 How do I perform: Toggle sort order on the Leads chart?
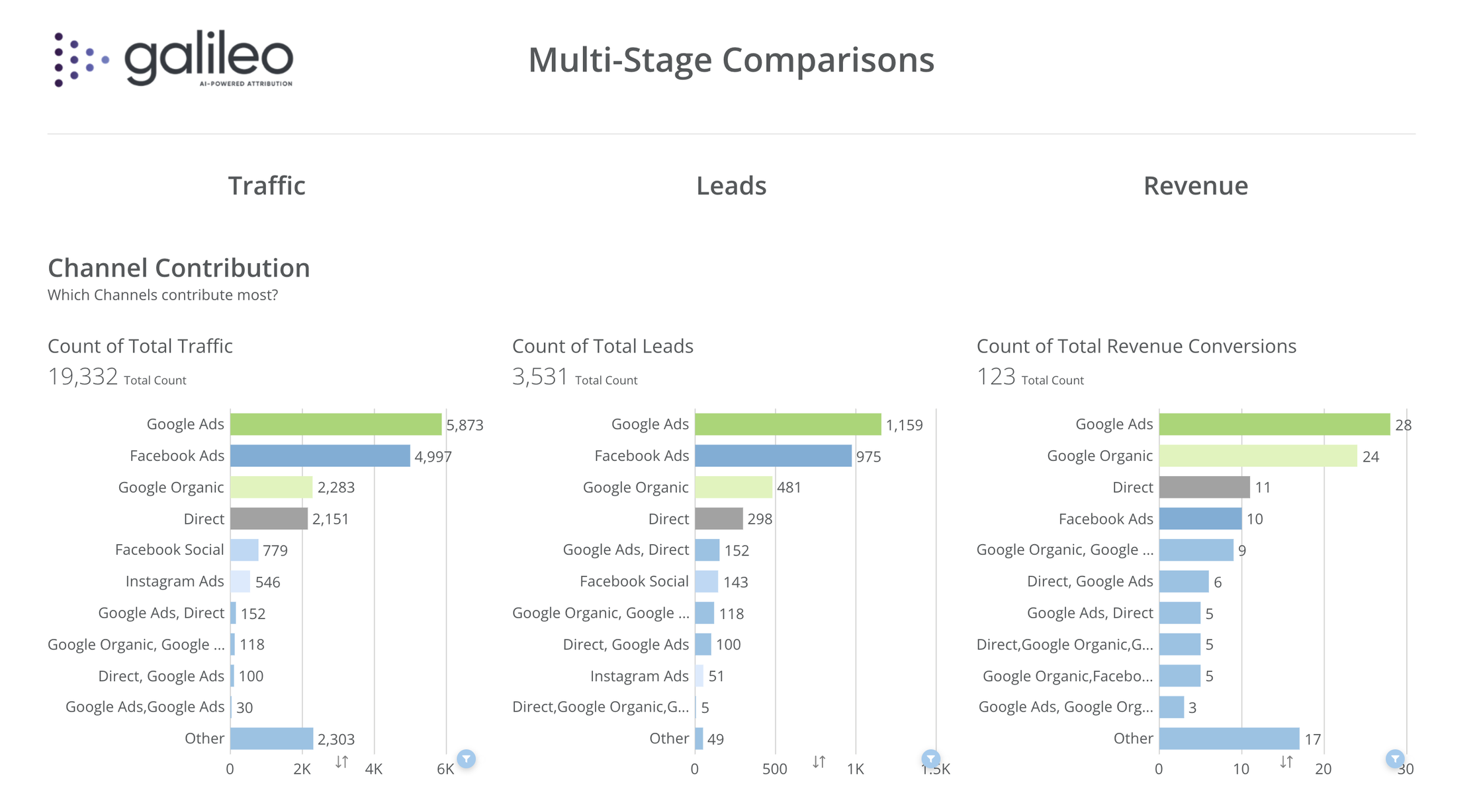(819, 762)
